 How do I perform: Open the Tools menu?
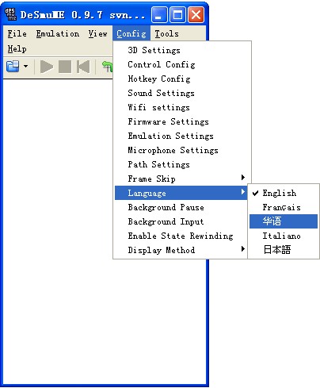(166, 33)
